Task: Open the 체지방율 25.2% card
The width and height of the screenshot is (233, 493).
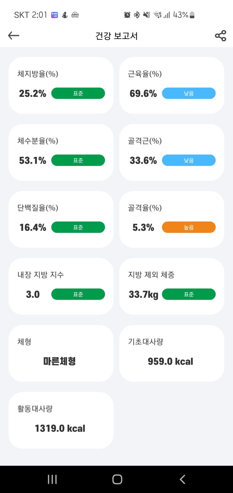Action: click(x=61, y=85)
